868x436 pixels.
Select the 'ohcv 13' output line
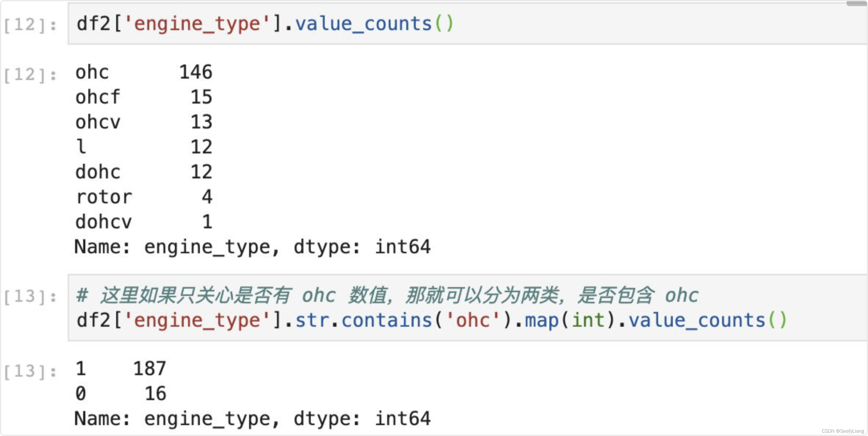pos(144,122)
